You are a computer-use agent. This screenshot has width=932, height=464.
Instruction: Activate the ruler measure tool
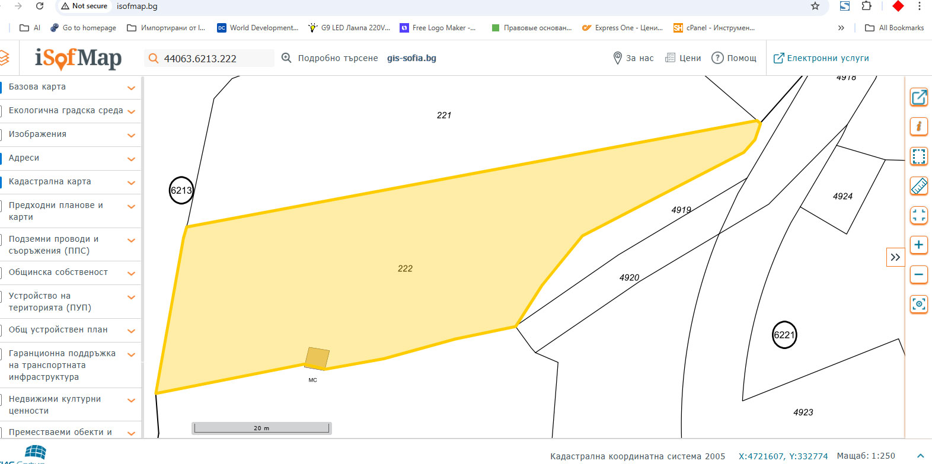click(918, 186)
